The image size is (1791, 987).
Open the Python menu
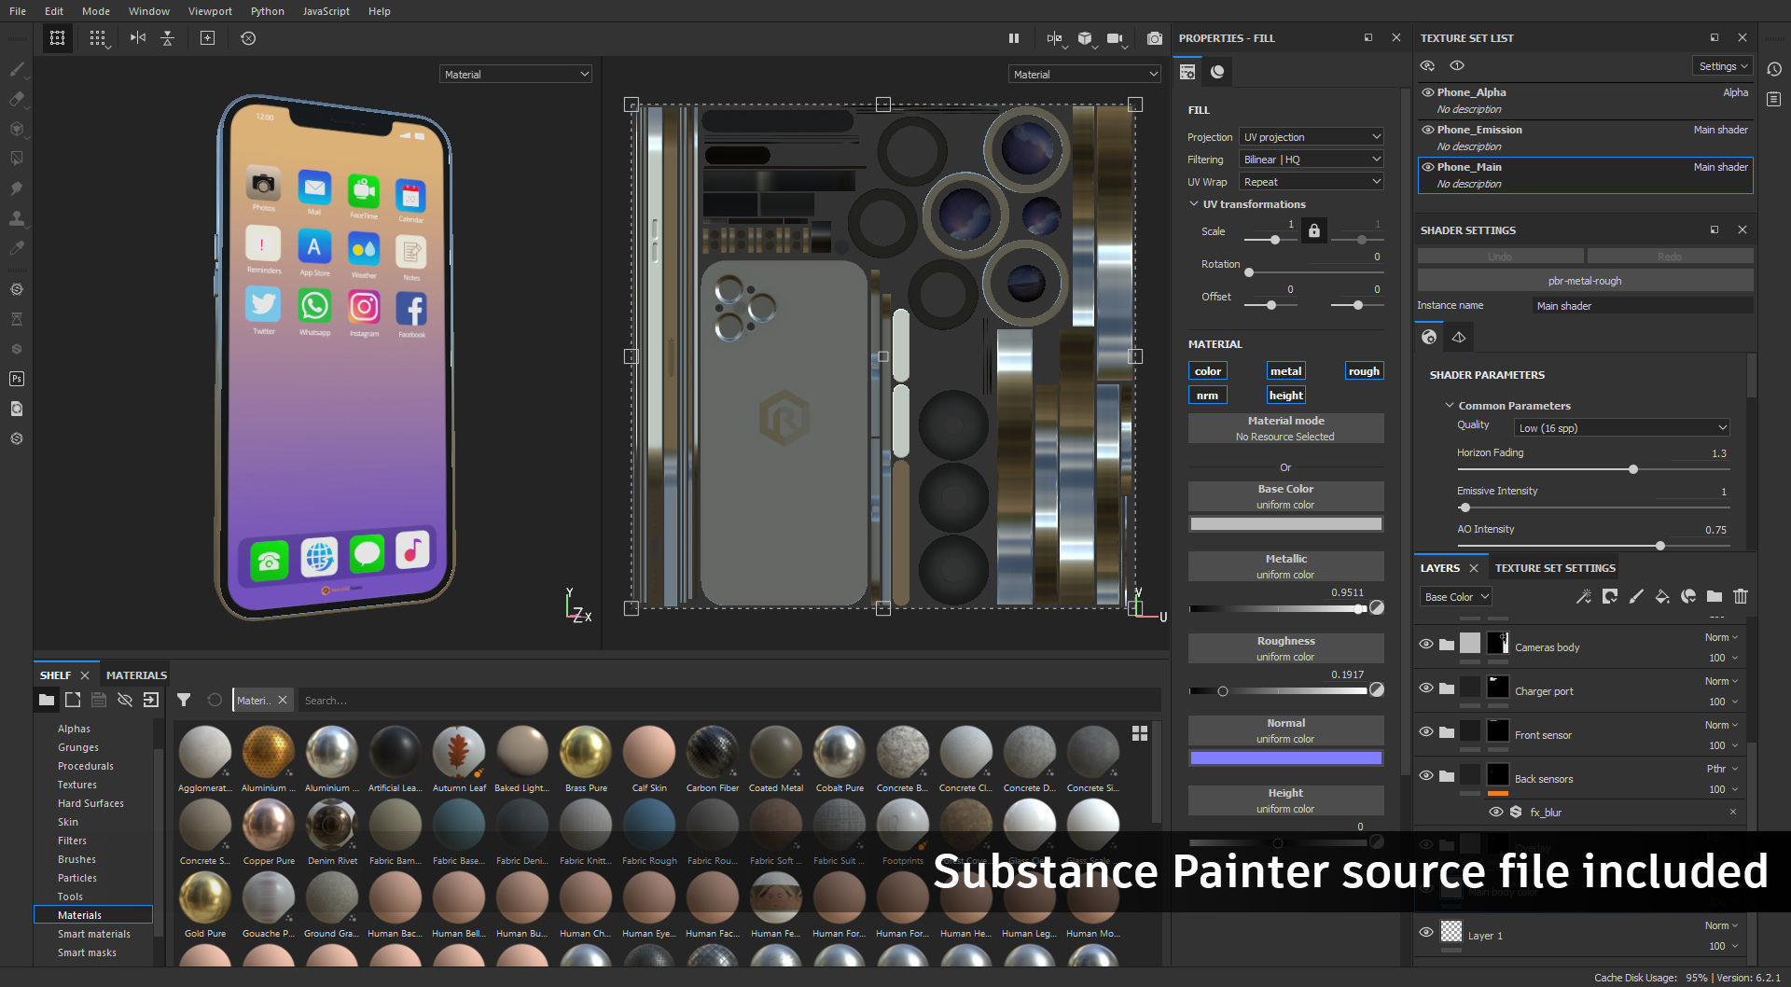[268, 11]
